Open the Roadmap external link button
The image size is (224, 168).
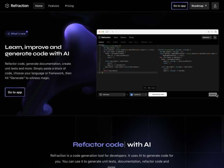[199, 6]
